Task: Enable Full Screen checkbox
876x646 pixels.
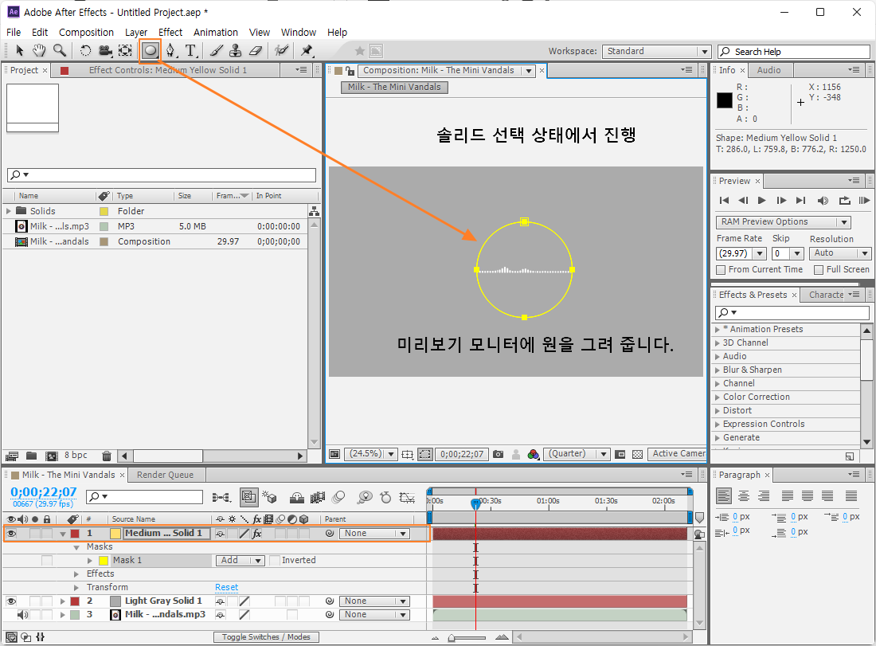Action: pos(819,270)
